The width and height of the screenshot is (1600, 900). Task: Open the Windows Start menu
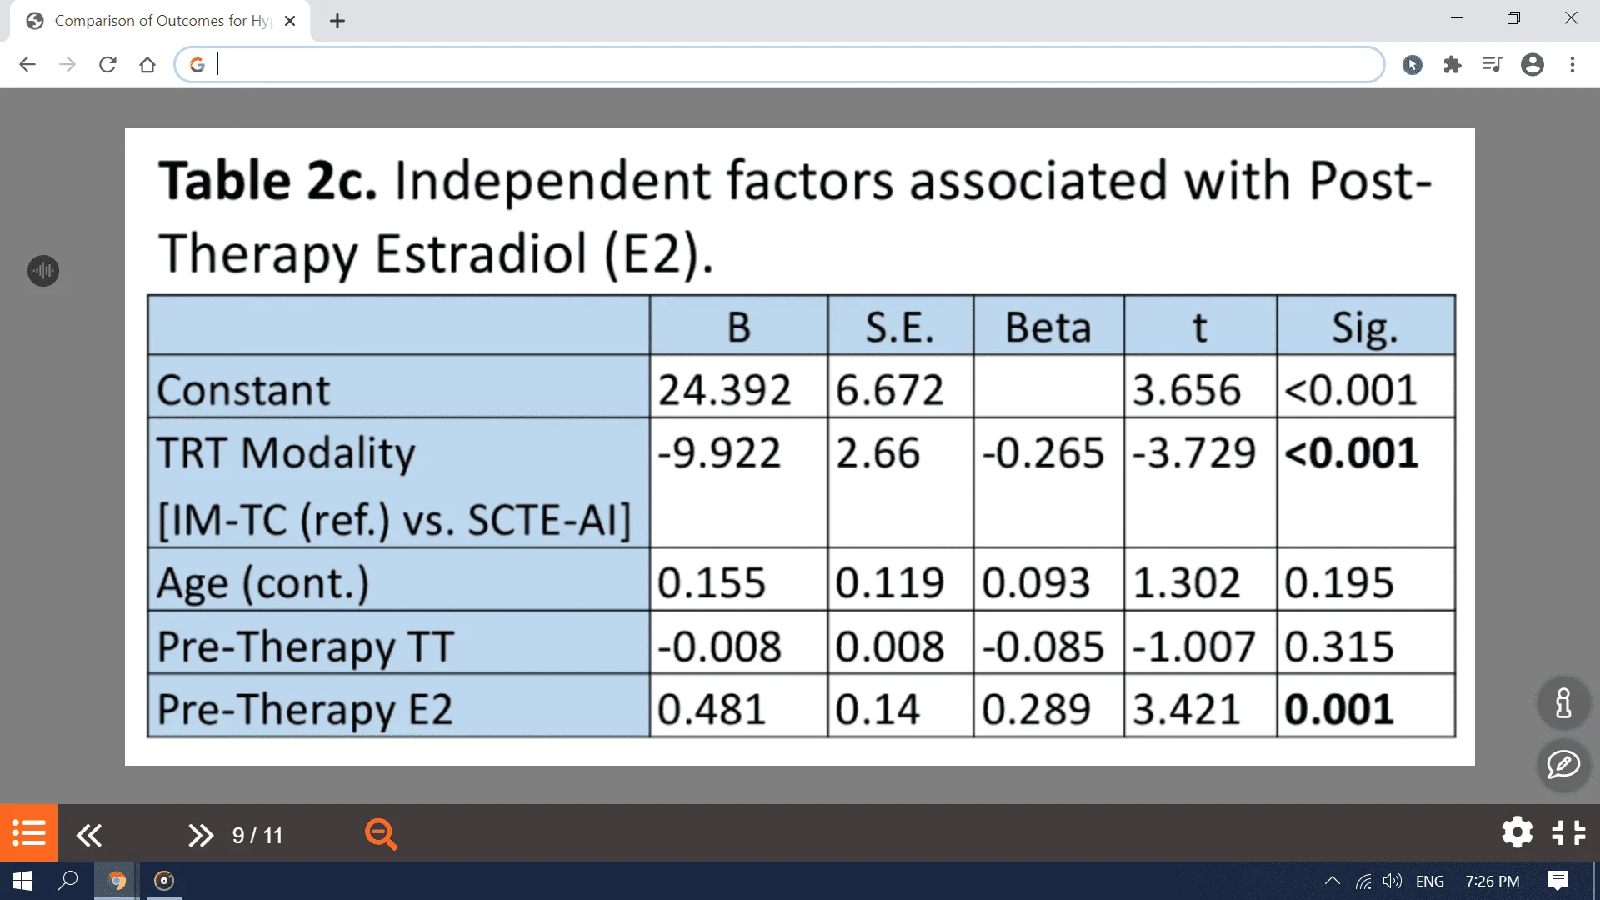[22, 881]
